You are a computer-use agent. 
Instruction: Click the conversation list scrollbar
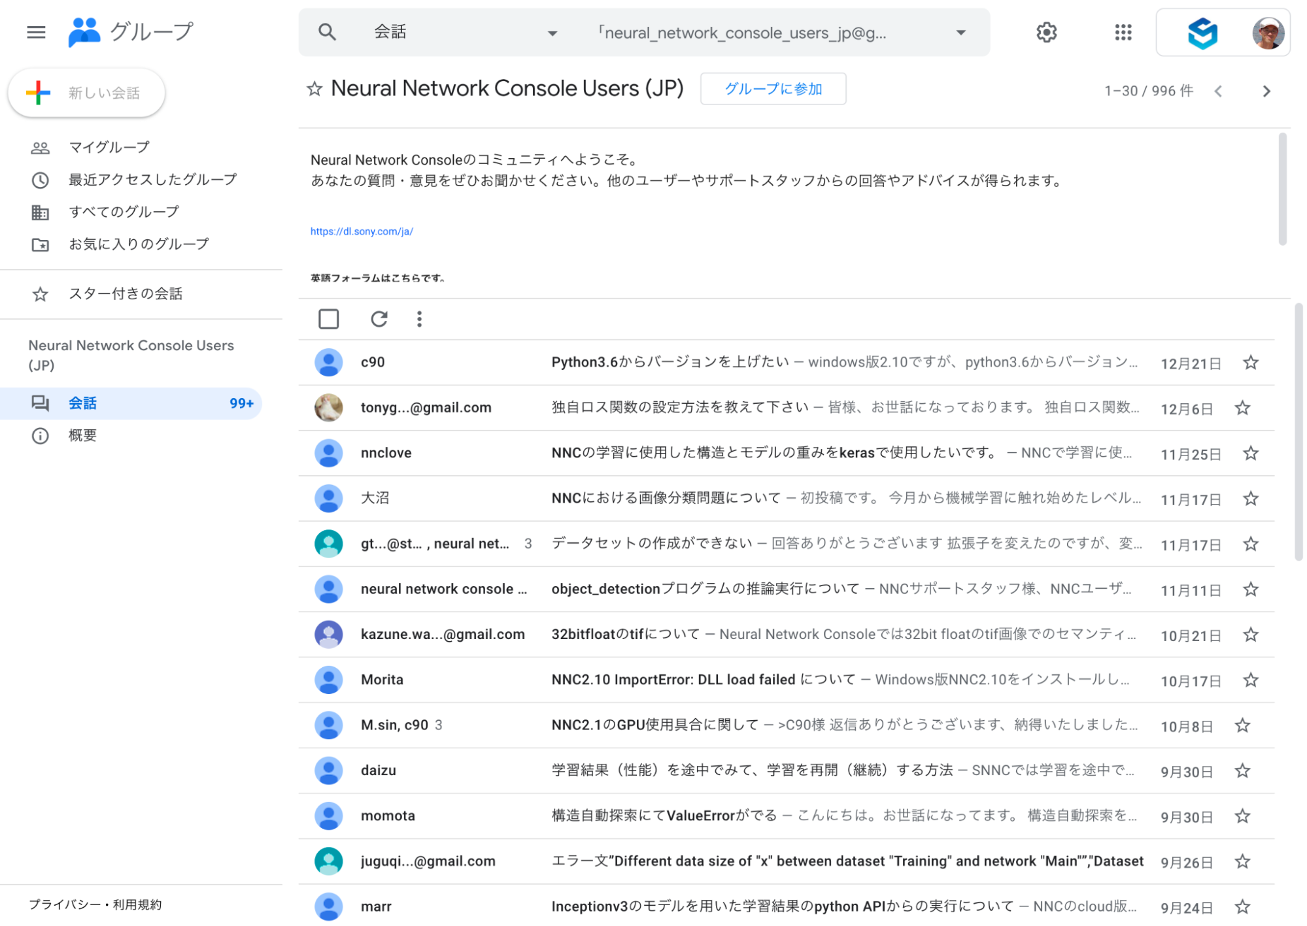click(x=1299, y=431)
